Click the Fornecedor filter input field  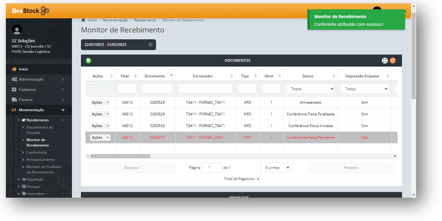[205, 89]
